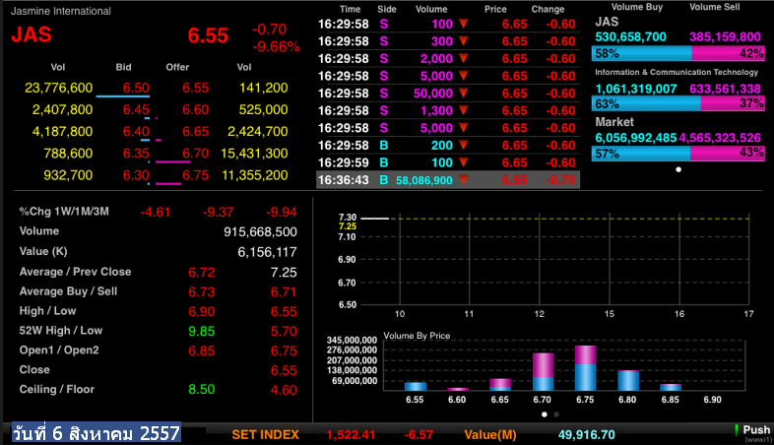This screenshot has height=445, width=774.
Task: Click the Side column header
Action: tap(386, 9)
